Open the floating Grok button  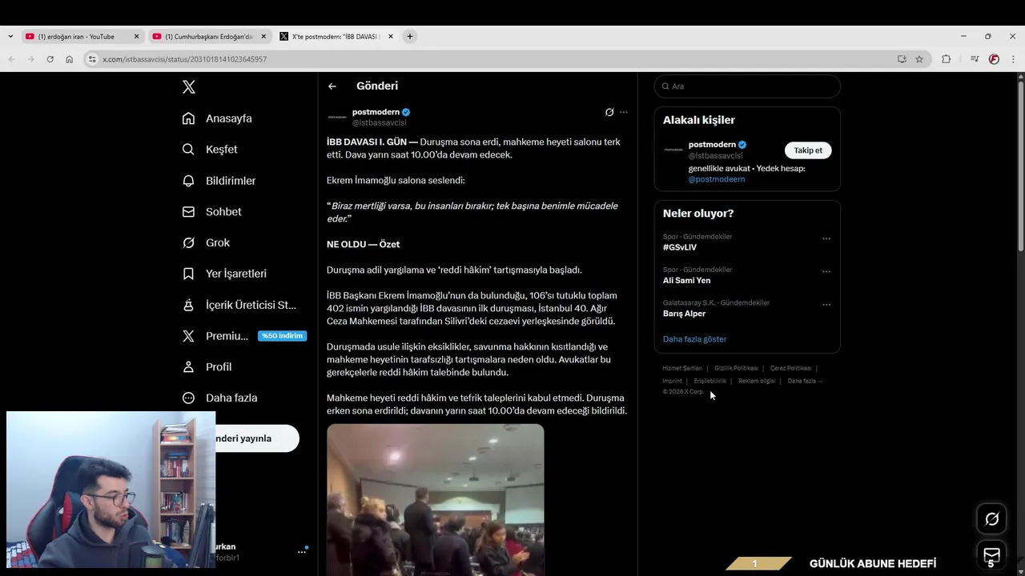991,519
